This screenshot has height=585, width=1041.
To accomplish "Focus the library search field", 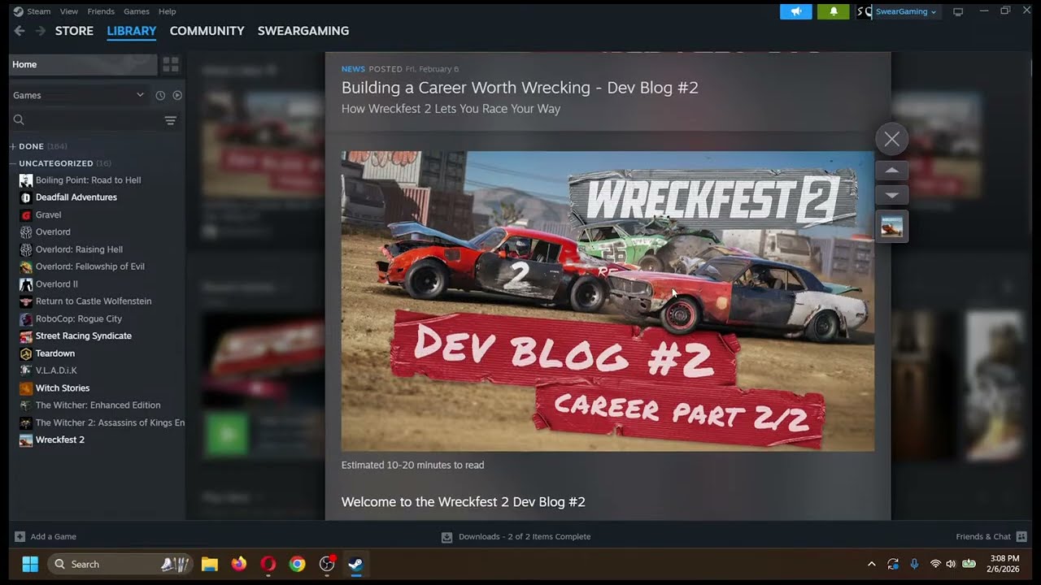I will click(85, 120).
